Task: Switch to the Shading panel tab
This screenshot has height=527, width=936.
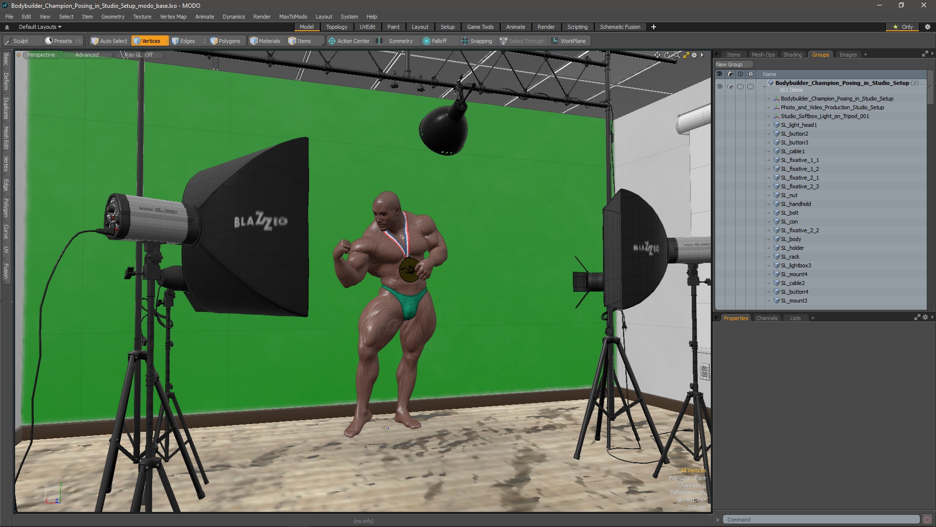Action: [x=792, y=55]
